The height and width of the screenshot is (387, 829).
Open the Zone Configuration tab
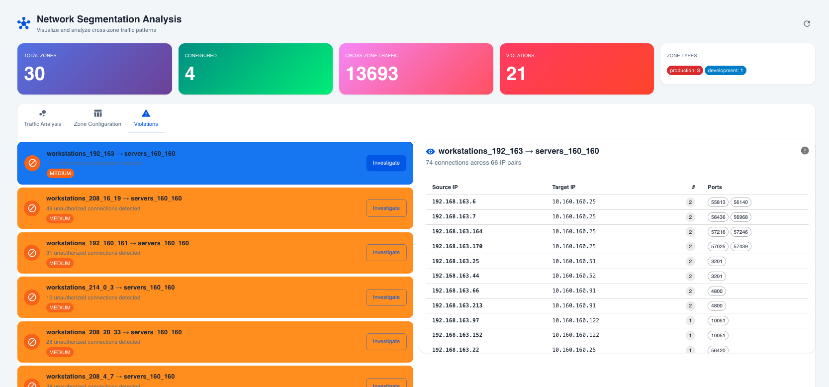point(97,118)
